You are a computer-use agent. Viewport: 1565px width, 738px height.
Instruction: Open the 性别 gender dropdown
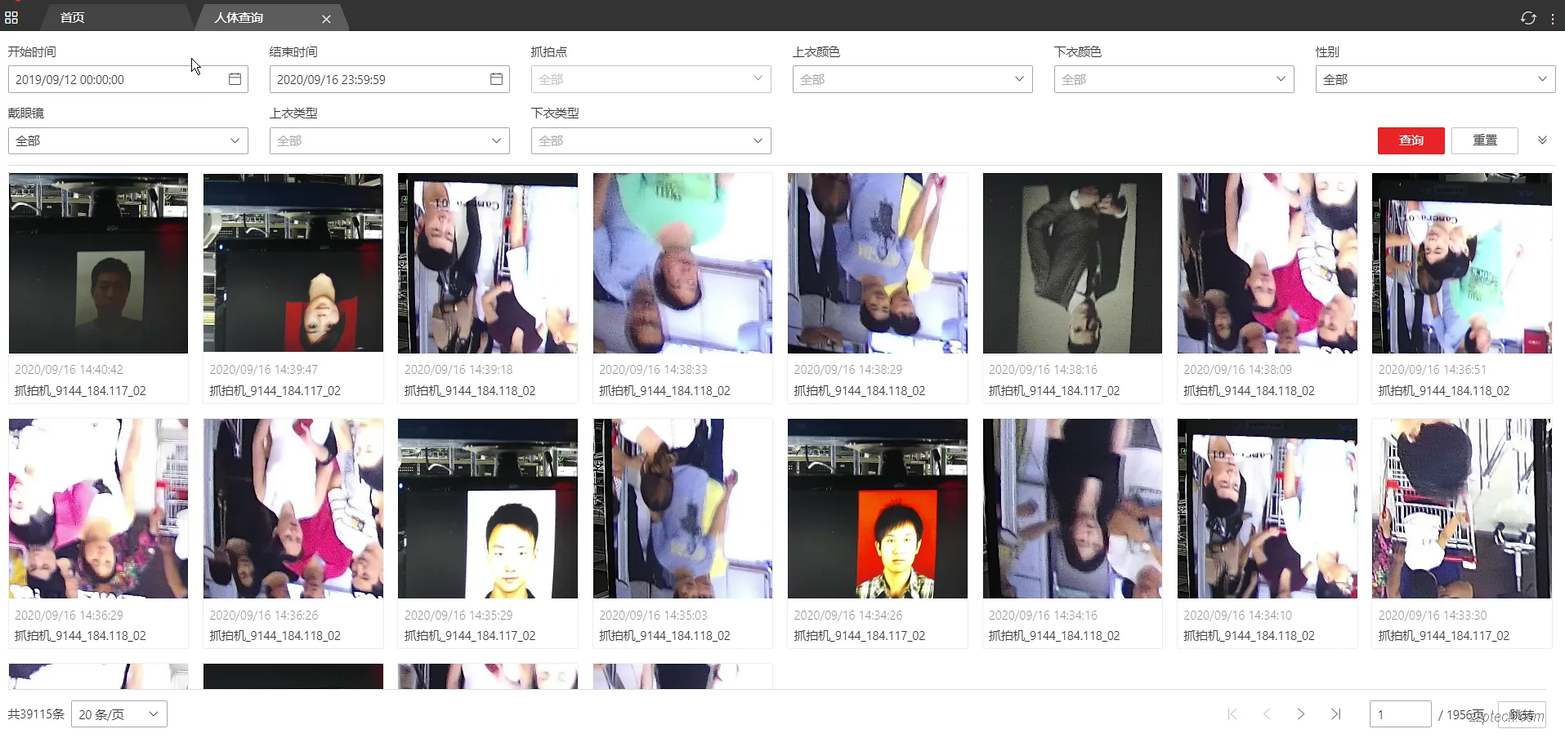[1435, 79]
